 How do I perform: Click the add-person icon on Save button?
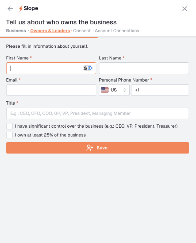(x=90, y=148)
